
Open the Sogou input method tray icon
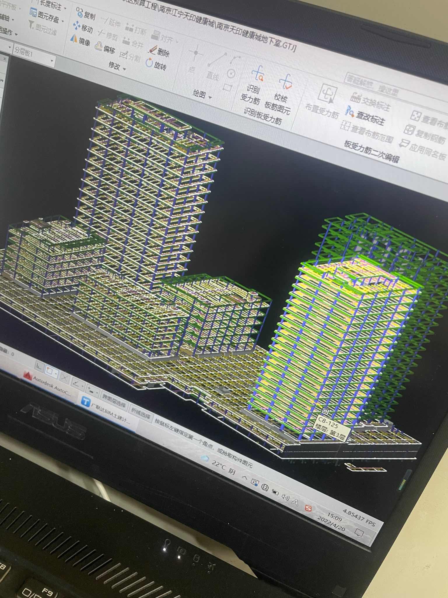[x=308, y=508]
